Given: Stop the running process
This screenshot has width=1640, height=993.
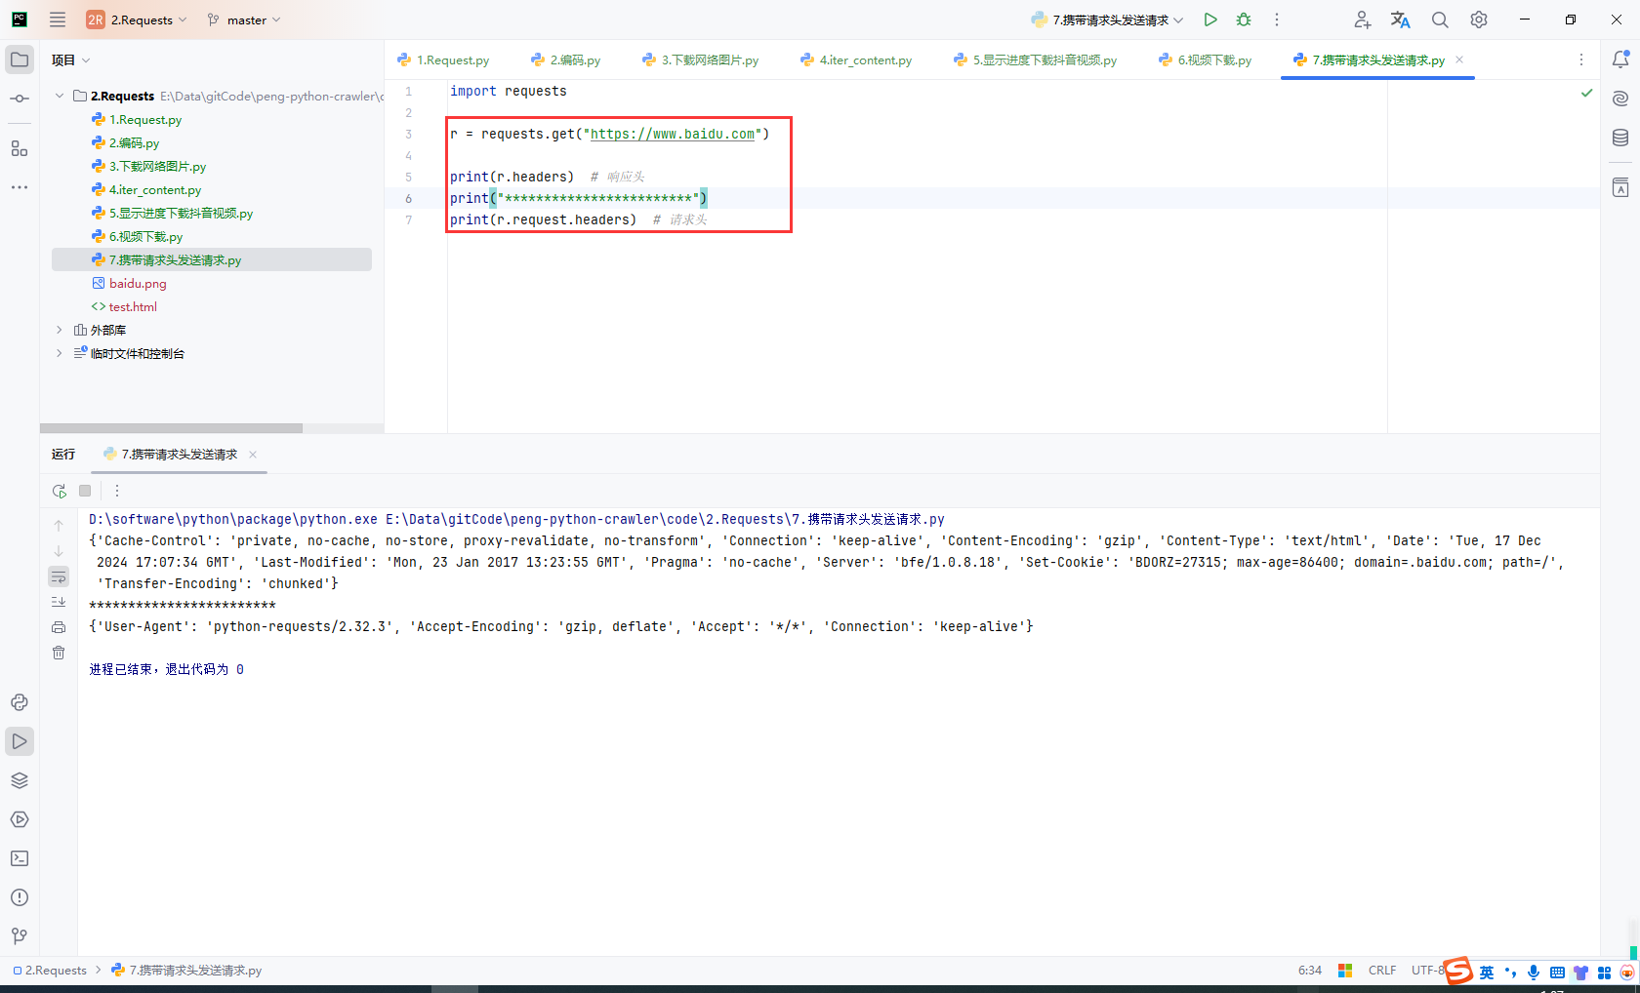Looking at the screenshot, I should click(x=85, y=491).
